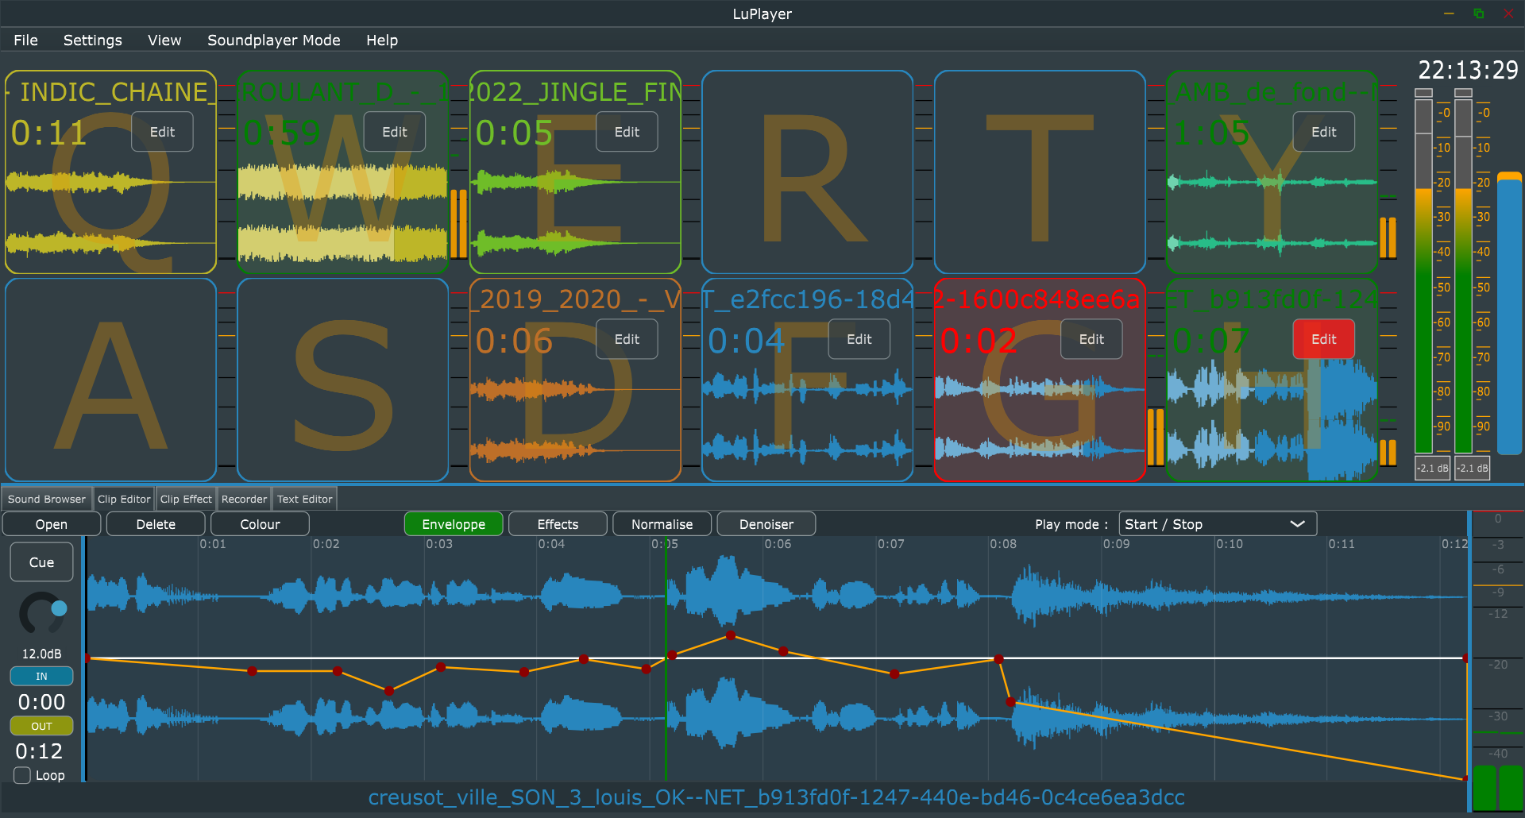The image size is (1525, 818).
Task: Open the Denoiser
Action: click(765, 523)
